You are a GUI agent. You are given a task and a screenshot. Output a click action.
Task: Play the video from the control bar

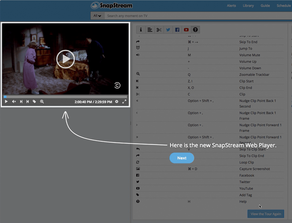point(6,102)
